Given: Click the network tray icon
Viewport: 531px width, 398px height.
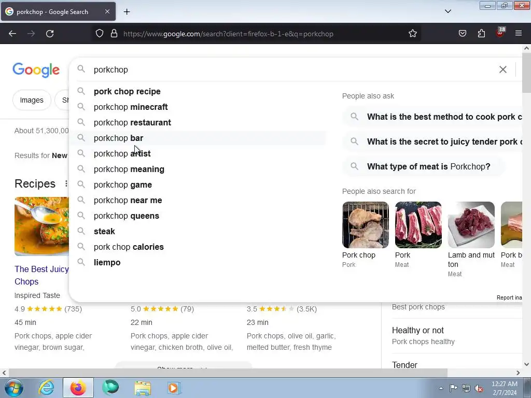Looking at the screenshot, I should [x=466, y=389].
